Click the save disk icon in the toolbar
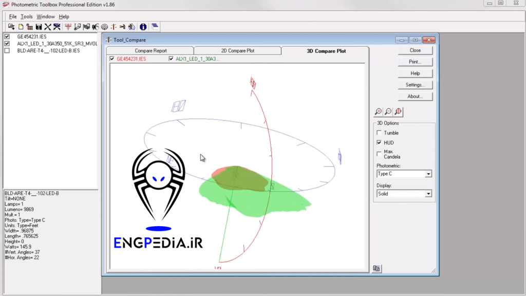This screenshot has height=296, width=526. coord(39,26)
